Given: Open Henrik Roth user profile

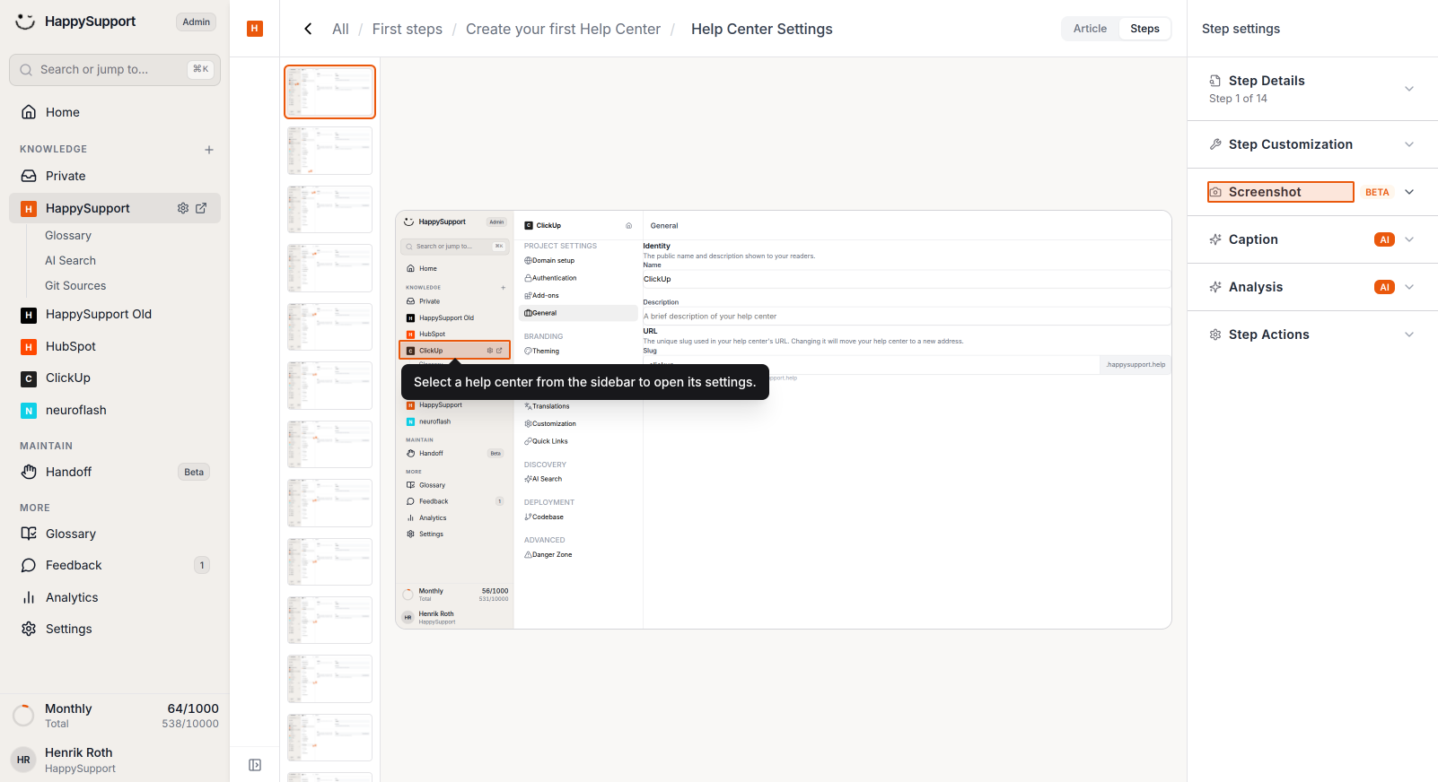Looking at the screenshot, I should pos(115,760).
